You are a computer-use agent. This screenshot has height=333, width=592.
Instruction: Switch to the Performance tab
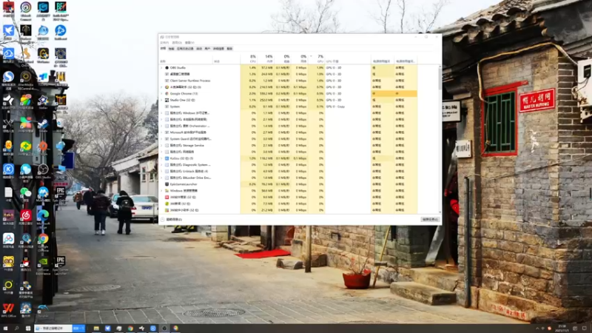[x=172, y=49]
